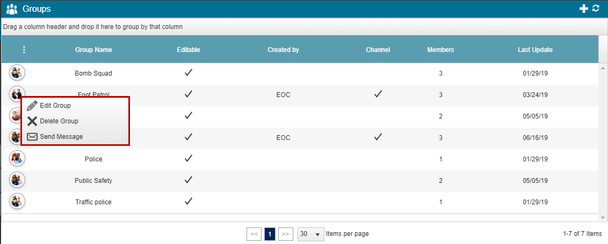Click the X icon beside Delete Group
This screenshot has width=608, height=244.
32,121
